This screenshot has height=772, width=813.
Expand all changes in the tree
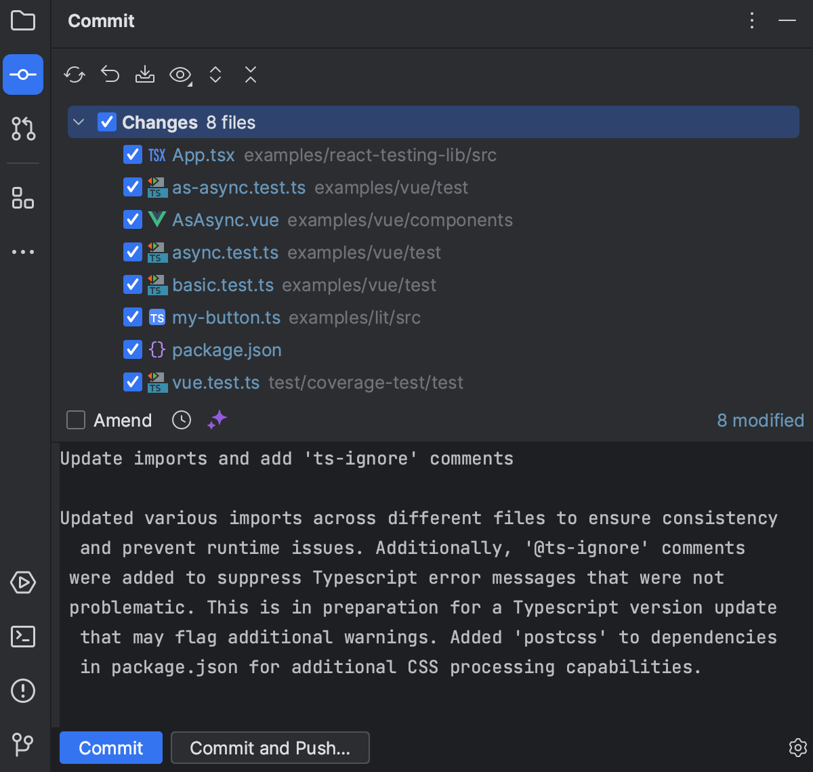[x=215, y=74]
